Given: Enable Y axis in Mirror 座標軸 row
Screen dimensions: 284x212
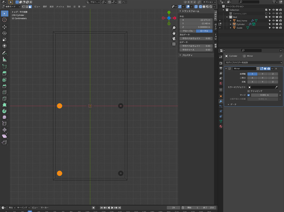Looking at the screenshot, I should (x=262, y=74).
